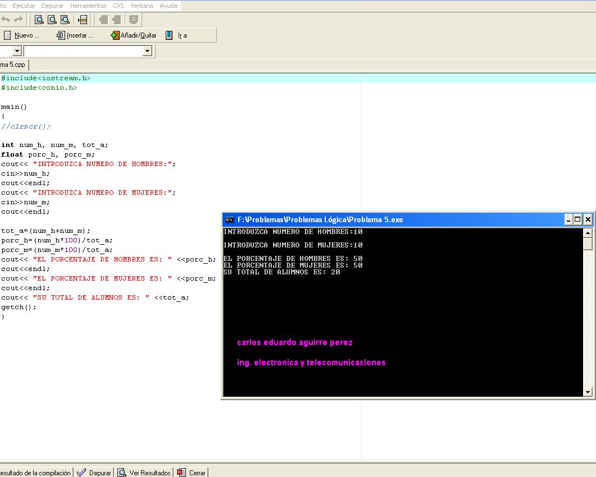Close the Problema 5.exe console window
The width and height of the screenshot is (596, 477).
click(588, 219)
